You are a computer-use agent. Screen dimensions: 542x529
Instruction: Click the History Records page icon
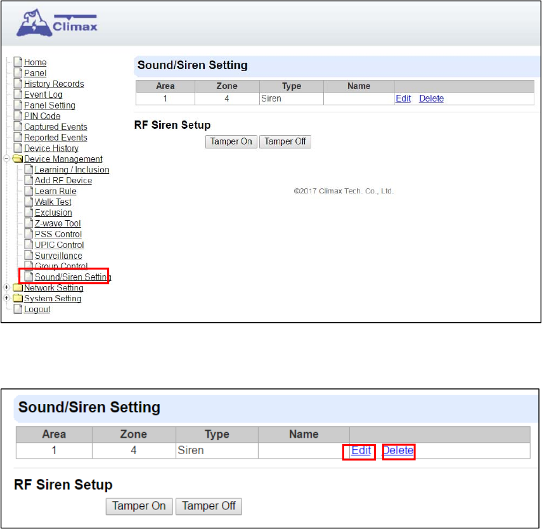point(18,83)
